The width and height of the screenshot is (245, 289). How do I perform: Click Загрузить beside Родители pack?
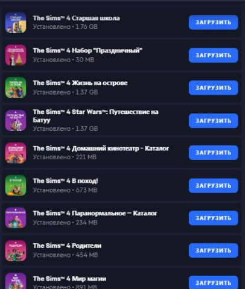(214, 250)
